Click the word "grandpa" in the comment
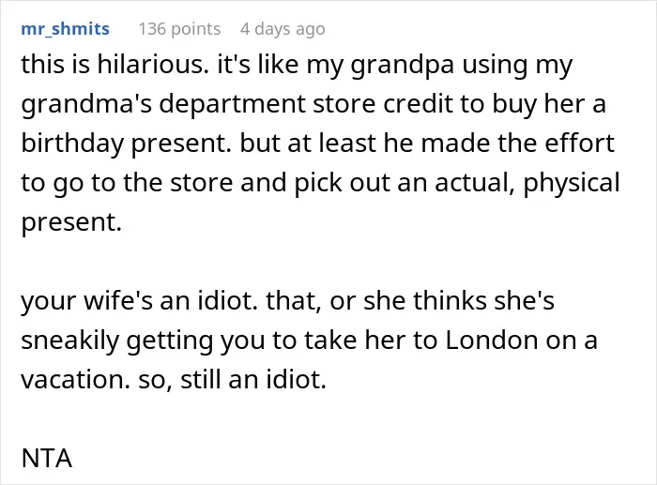This screenshot has height=485, width=657. 403,67
